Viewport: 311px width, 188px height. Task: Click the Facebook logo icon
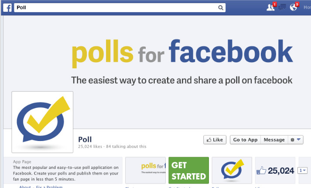click(x=8, y=7)
